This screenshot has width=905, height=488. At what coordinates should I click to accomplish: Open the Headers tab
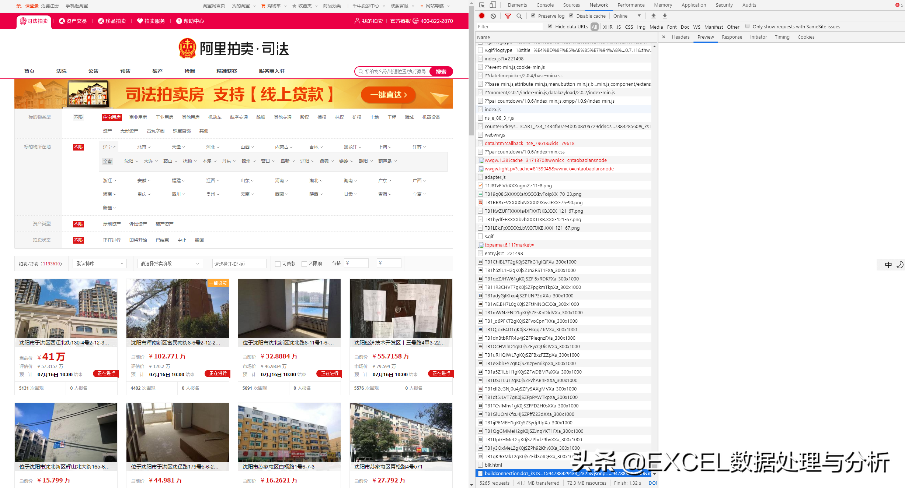pyautogui.click(x=681, y=37)
